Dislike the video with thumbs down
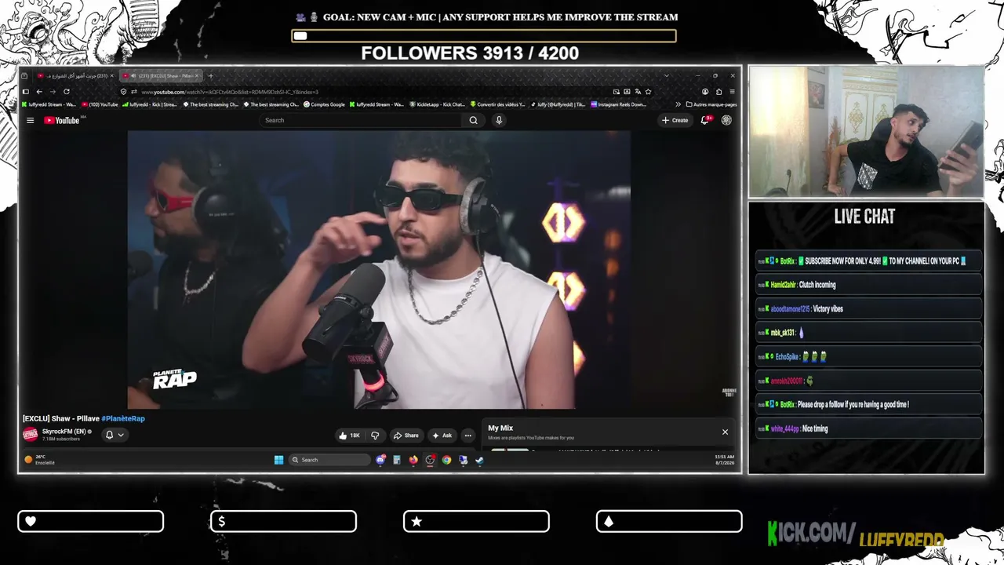1004x565 pixels. tap(375, 436)
